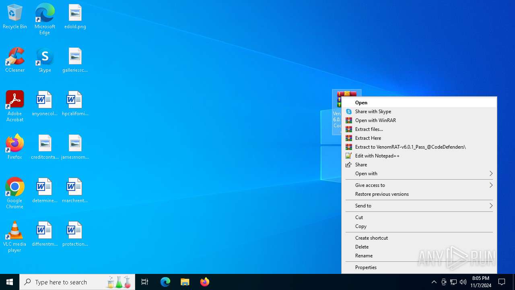Expand the Send to submenu

419,206
